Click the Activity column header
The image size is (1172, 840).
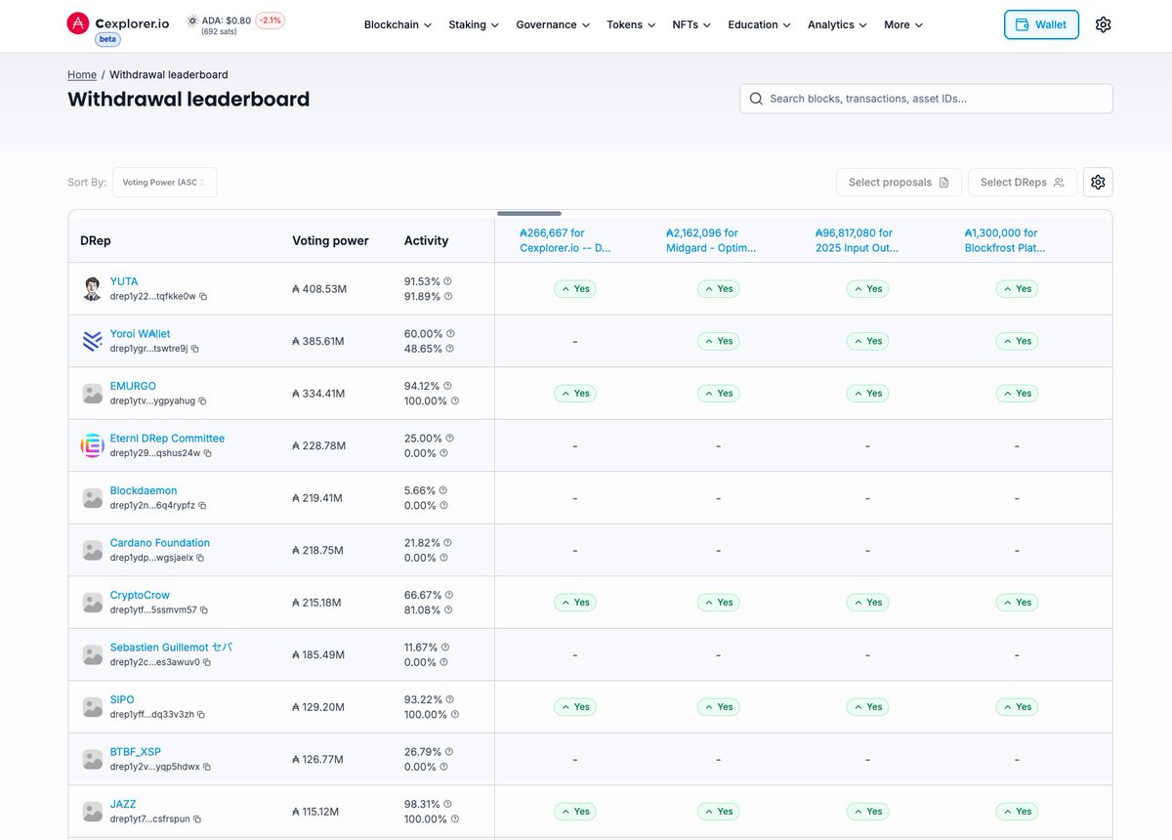tap(426, 240)
